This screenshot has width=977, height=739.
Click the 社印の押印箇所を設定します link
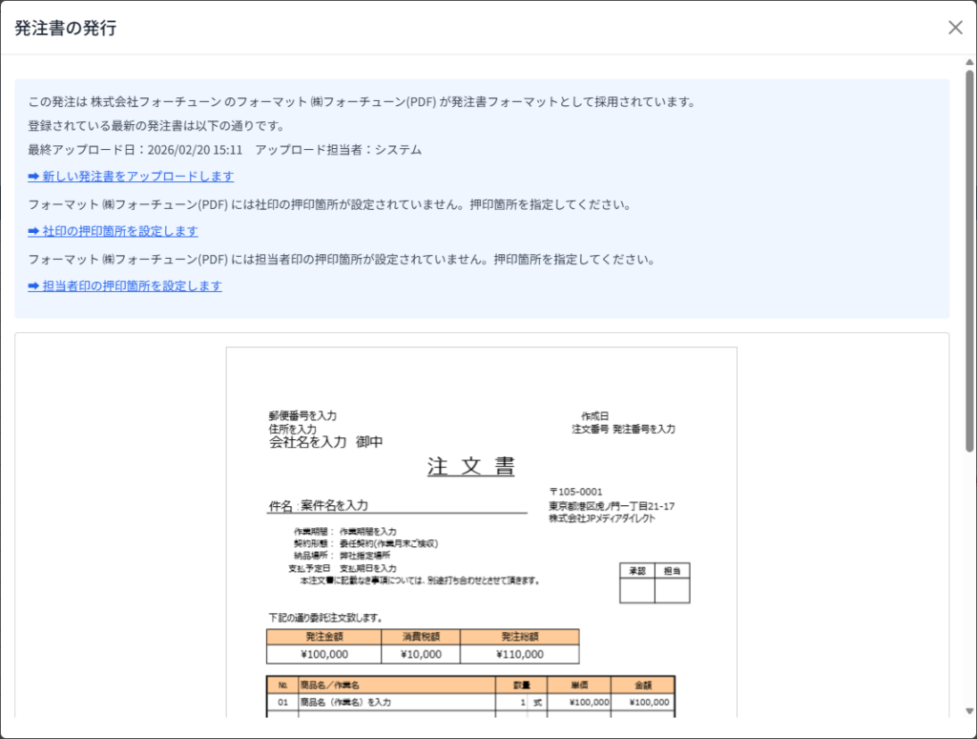tap(120, 231)
